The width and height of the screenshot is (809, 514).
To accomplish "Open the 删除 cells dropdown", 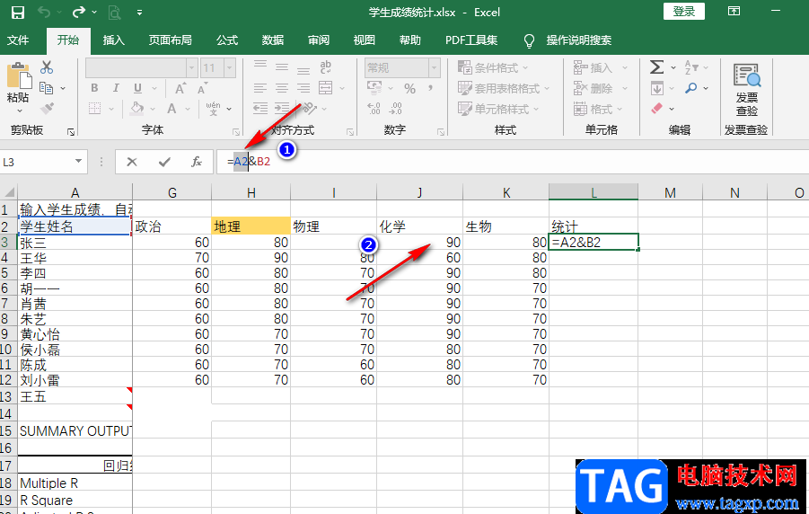I will 601,88.
